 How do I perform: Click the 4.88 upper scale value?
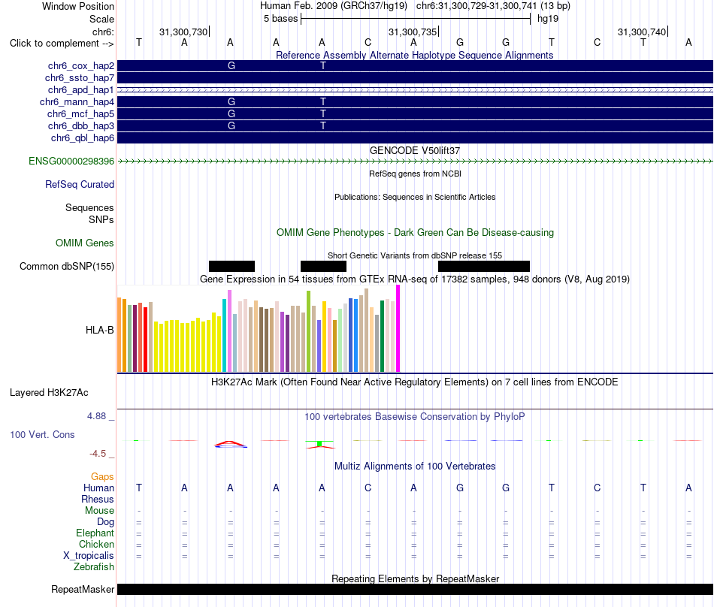[x=96, y=416]
